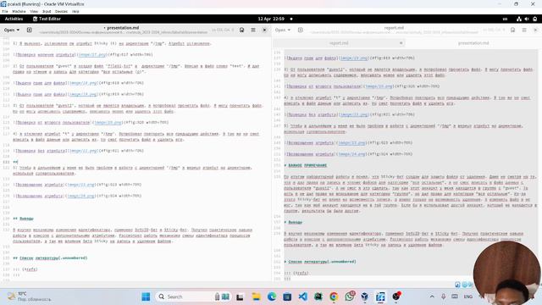The height and width of the screenshot is (305, 542).
Task: Open GNOME Activities overview
Action: tap(14, 19)
